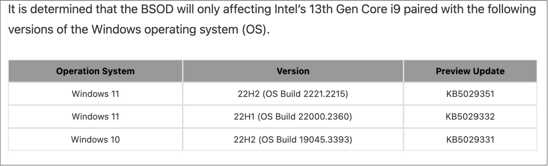
Task: Click the 22H2 (OS Build 19045.3393) cell
Action: point(293,139)
